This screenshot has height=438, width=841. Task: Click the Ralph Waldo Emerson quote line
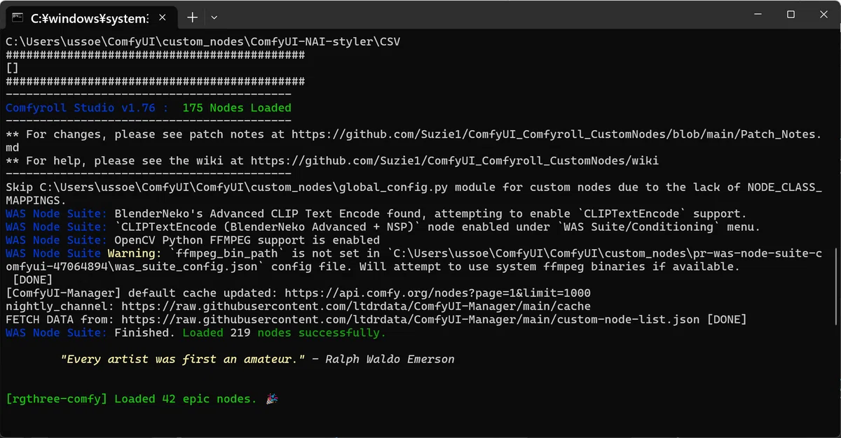tap(257, 359)
